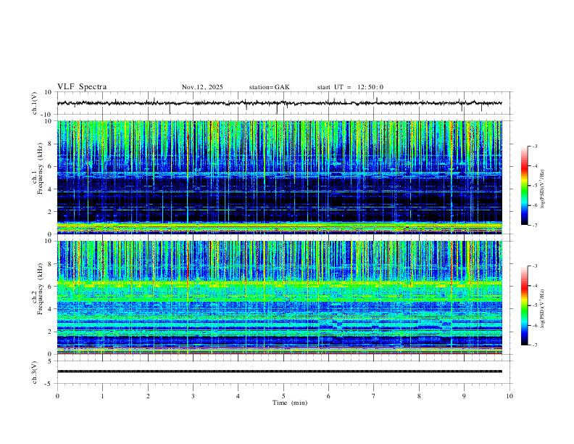Click the ch.1 spectrogram '6' kHz tick label
Image resolution: width=574 pixels, height=444 pixels.
[x=50, y=166]
